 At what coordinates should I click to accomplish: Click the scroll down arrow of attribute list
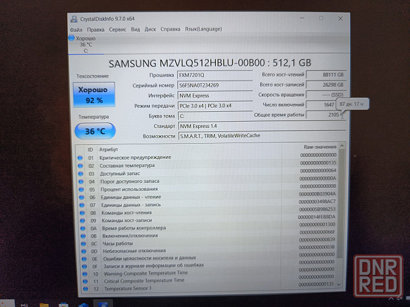point(339,284)
